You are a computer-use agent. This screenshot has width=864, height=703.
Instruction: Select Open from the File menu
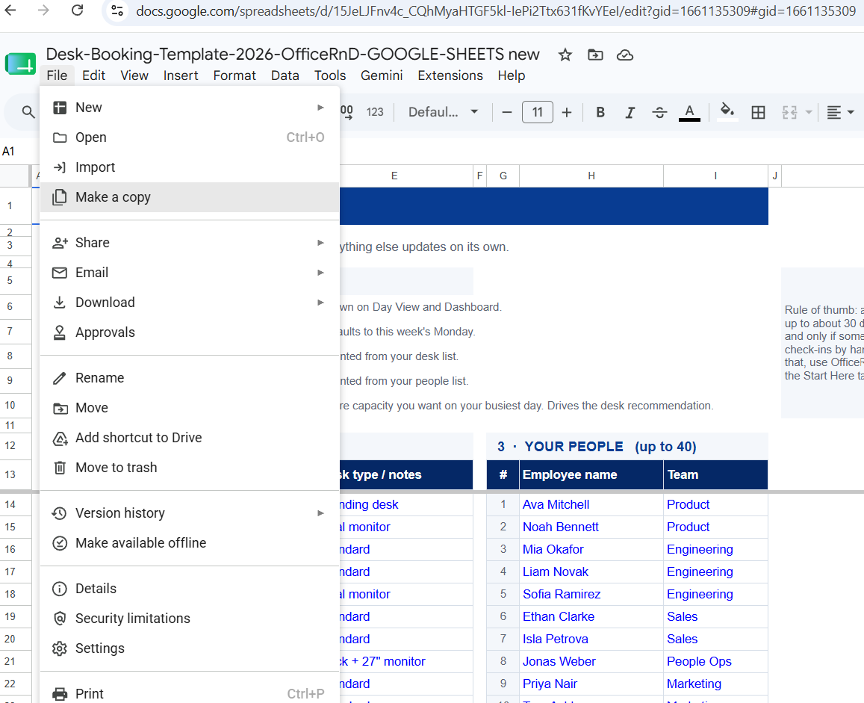click(x=190, y=137)
